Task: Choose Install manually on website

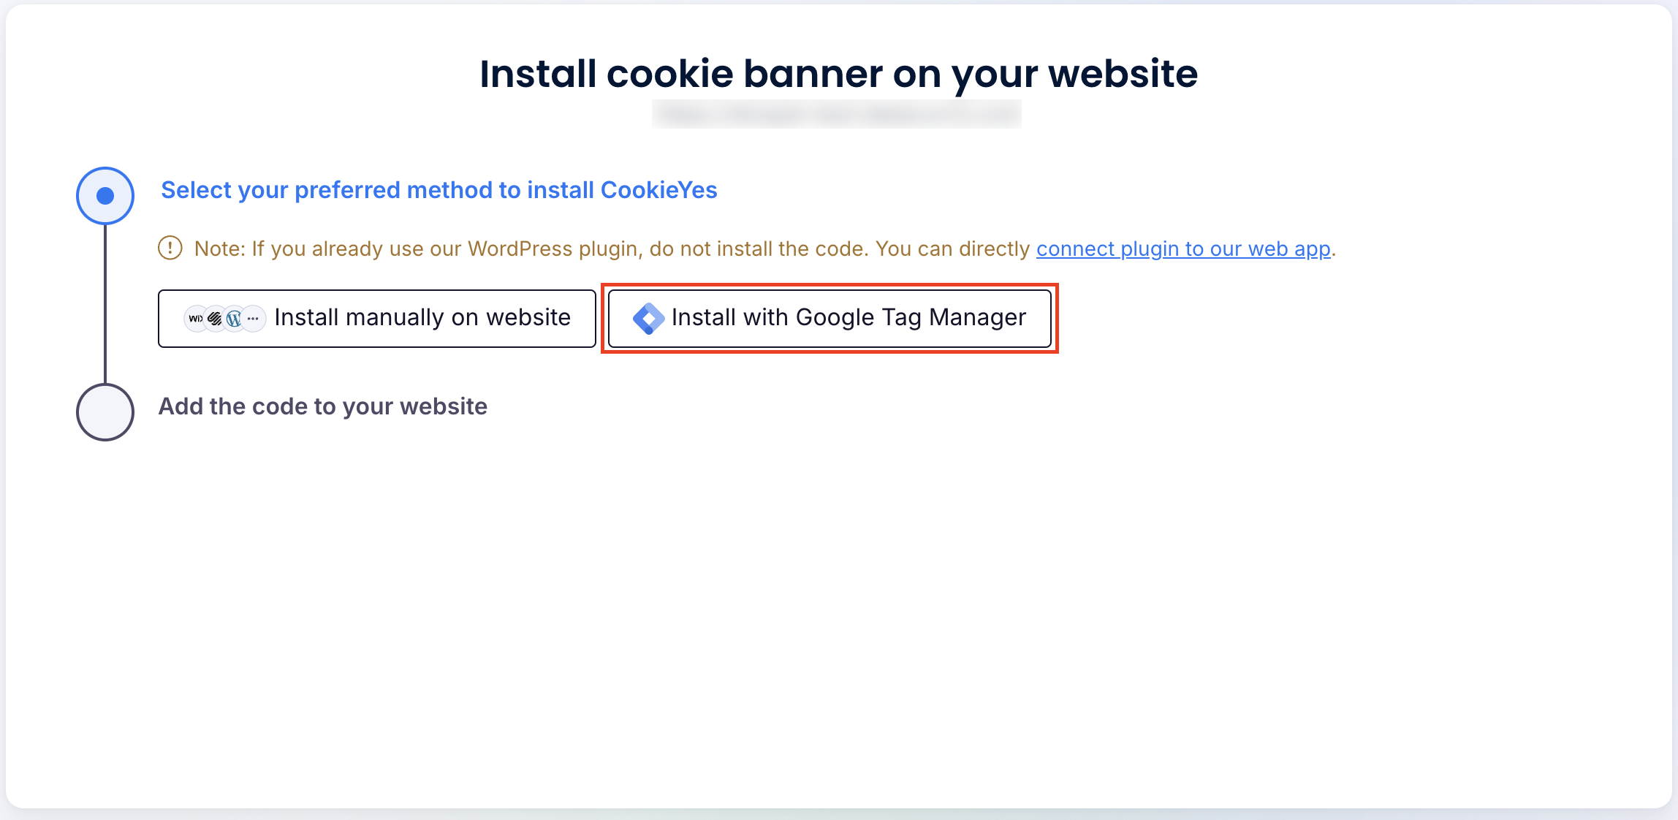Action: tap(377, 319)
